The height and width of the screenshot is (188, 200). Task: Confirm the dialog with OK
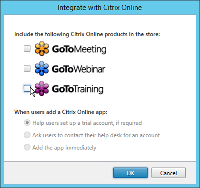coord(130,173)
